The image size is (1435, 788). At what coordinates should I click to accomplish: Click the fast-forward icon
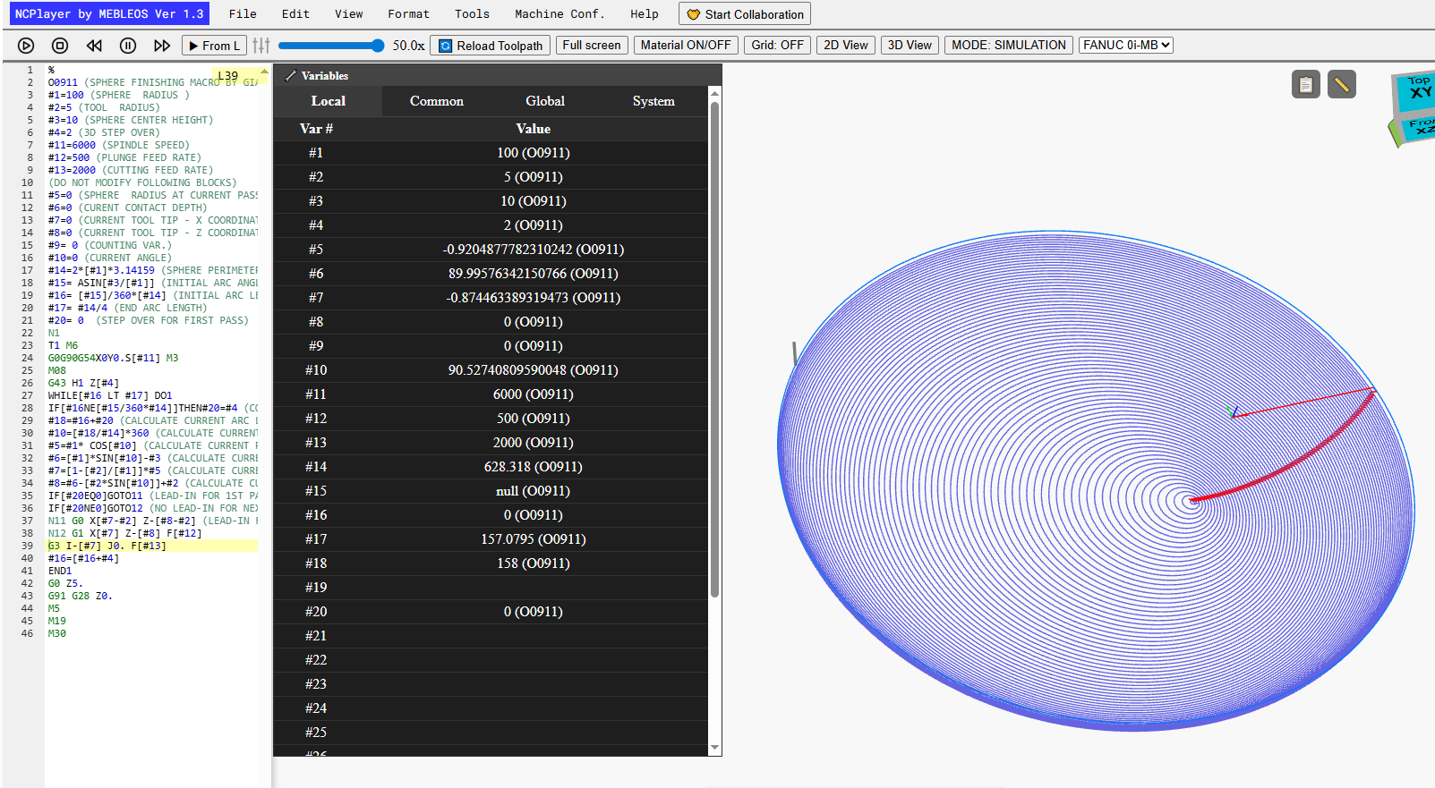[162, 46]
